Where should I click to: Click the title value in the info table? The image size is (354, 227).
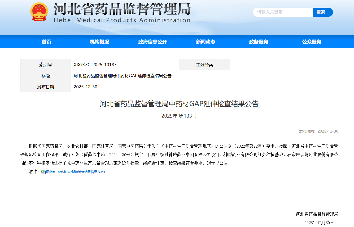click(x=123, y=76)
